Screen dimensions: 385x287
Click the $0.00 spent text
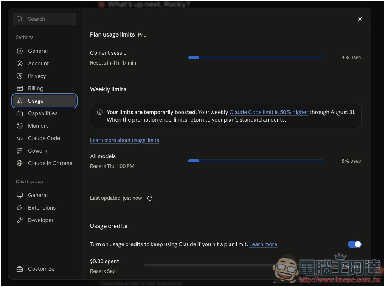point(104,261)
